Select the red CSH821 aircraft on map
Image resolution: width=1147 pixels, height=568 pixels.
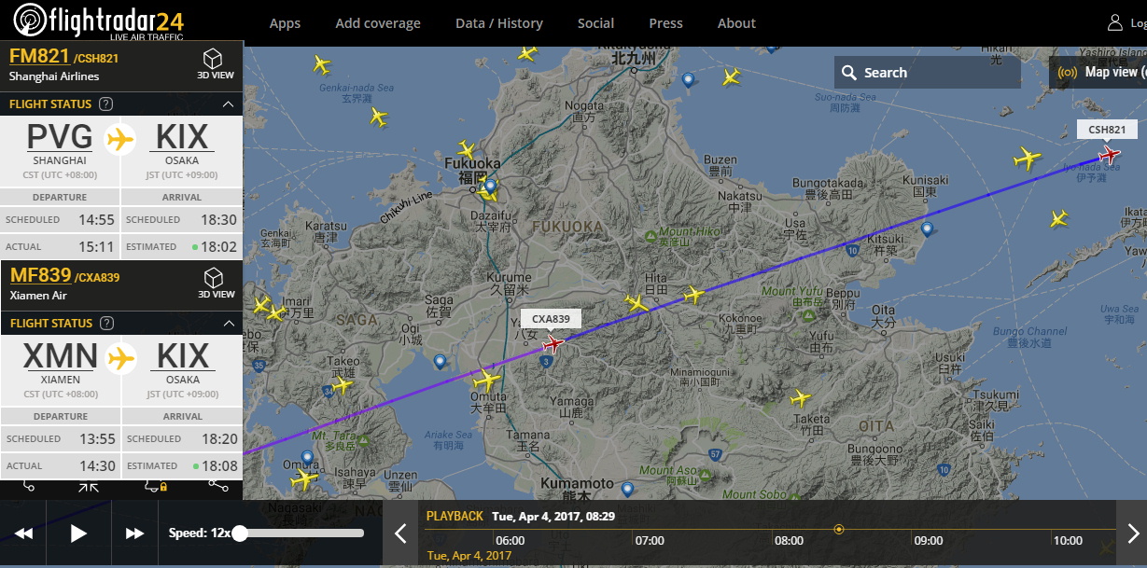click(1110, 154)
